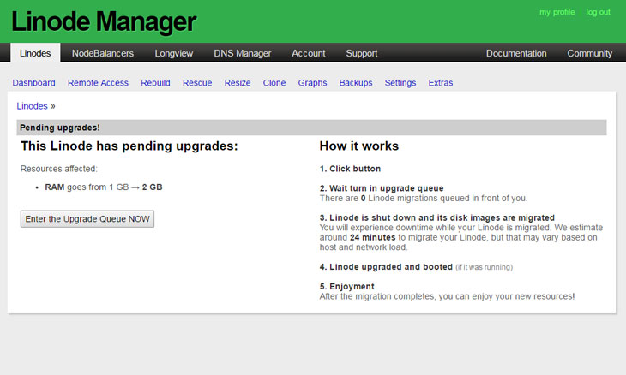The width and height of the screenshot is (626, 375).
Task: Click the '24 minutes' estimate text
Action: click(x=372, y=237)
